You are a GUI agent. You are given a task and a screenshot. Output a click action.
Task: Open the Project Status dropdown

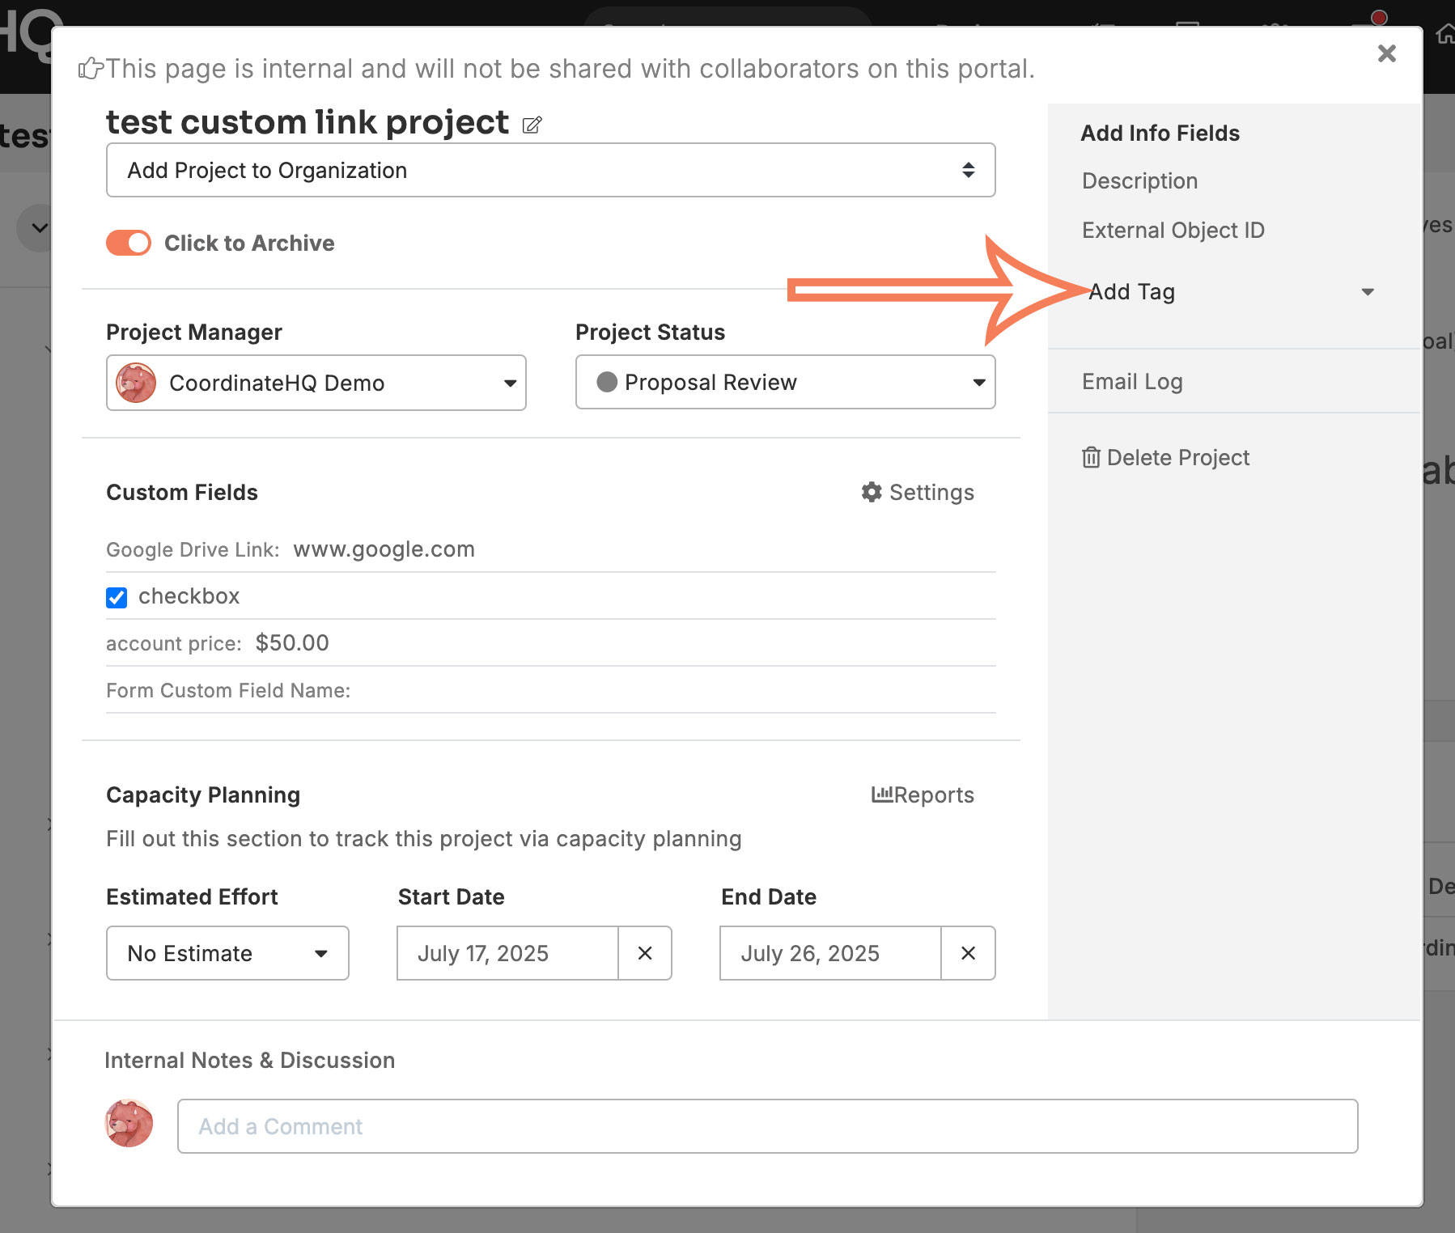[x=785, y=382]
